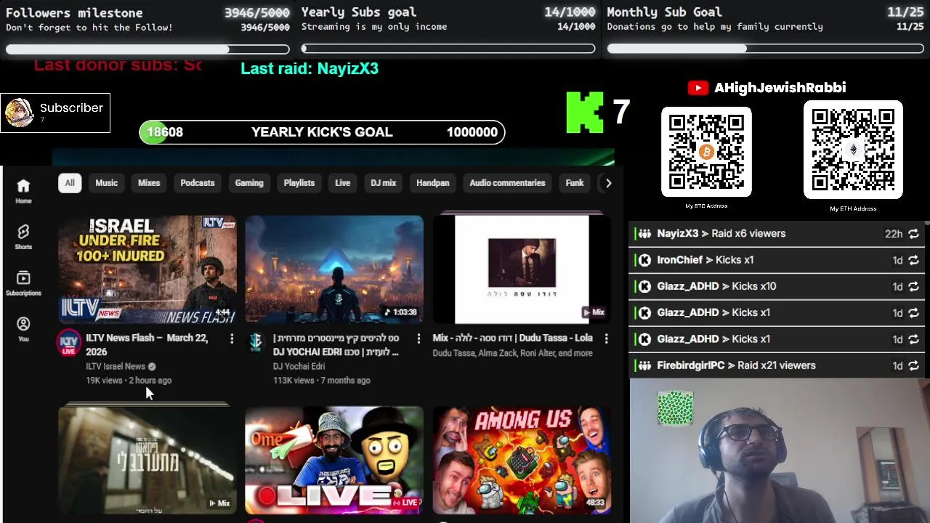Open options menu for DJ Yochai Edri video
Viewport: 930px width, 523px height.
click(418, 338)
